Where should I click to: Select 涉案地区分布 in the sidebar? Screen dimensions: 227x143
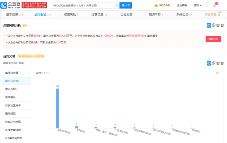tap(17, 106)
